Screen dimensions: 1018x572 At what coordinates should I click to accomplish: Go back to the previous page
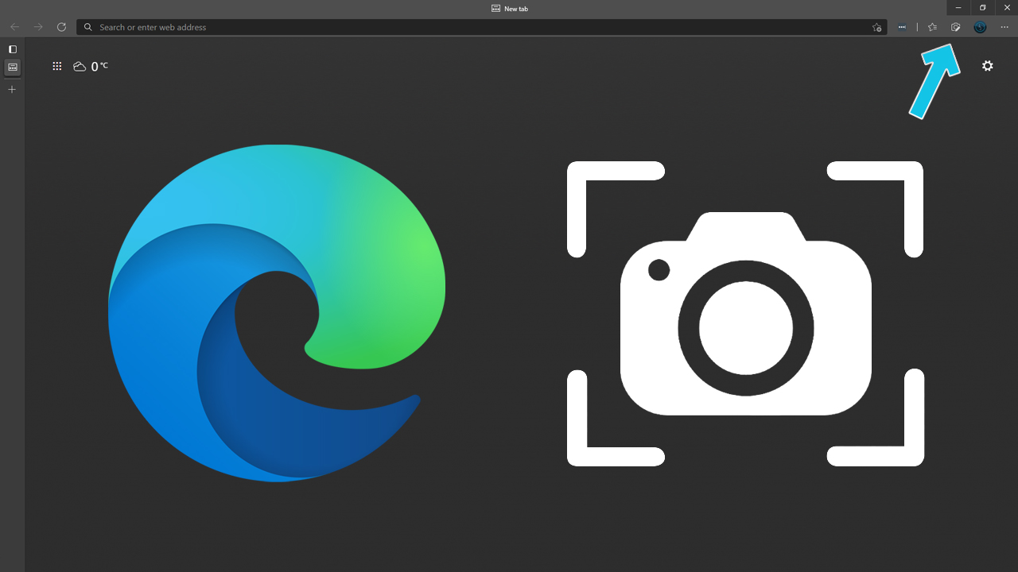click(x=14, y=27)
